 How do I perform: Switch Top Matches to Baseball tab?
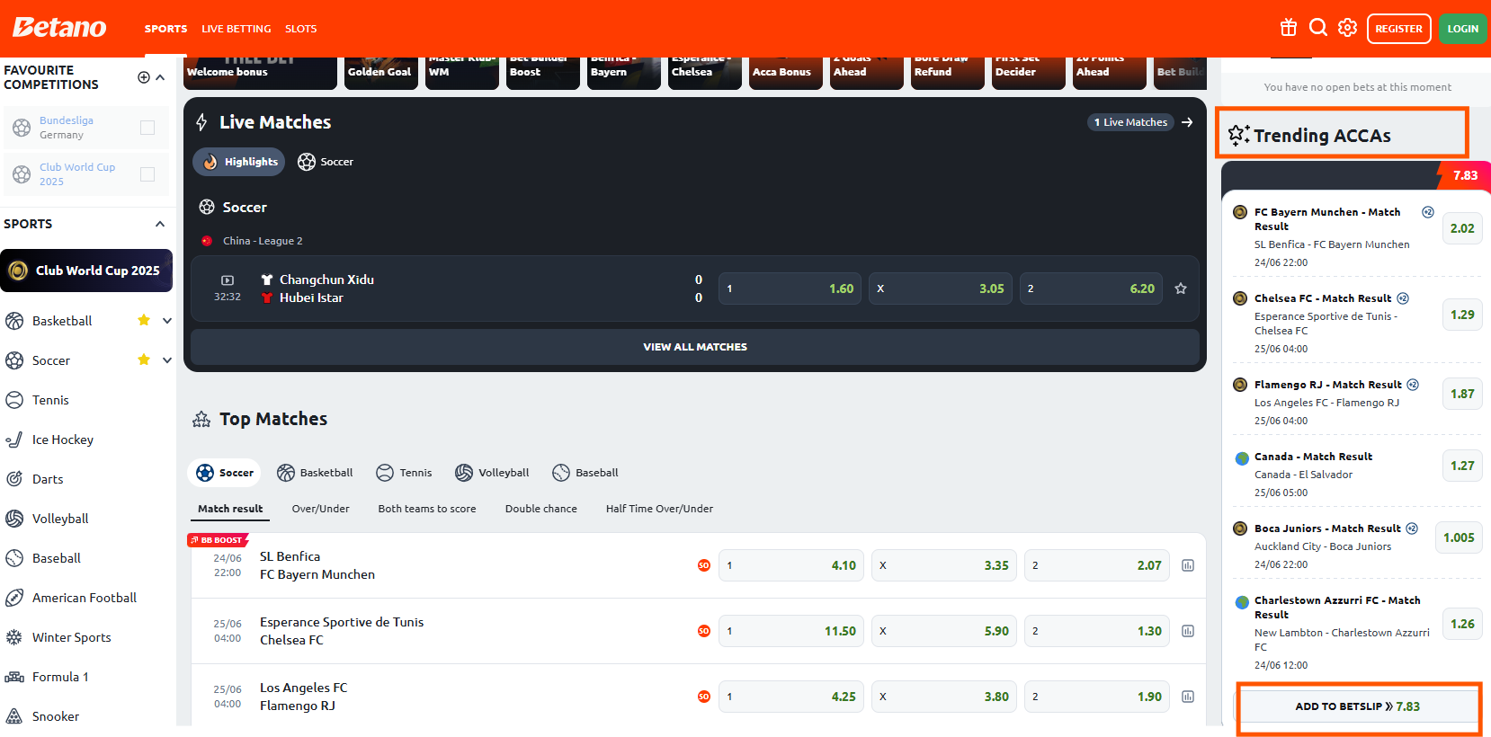[585, 473]
